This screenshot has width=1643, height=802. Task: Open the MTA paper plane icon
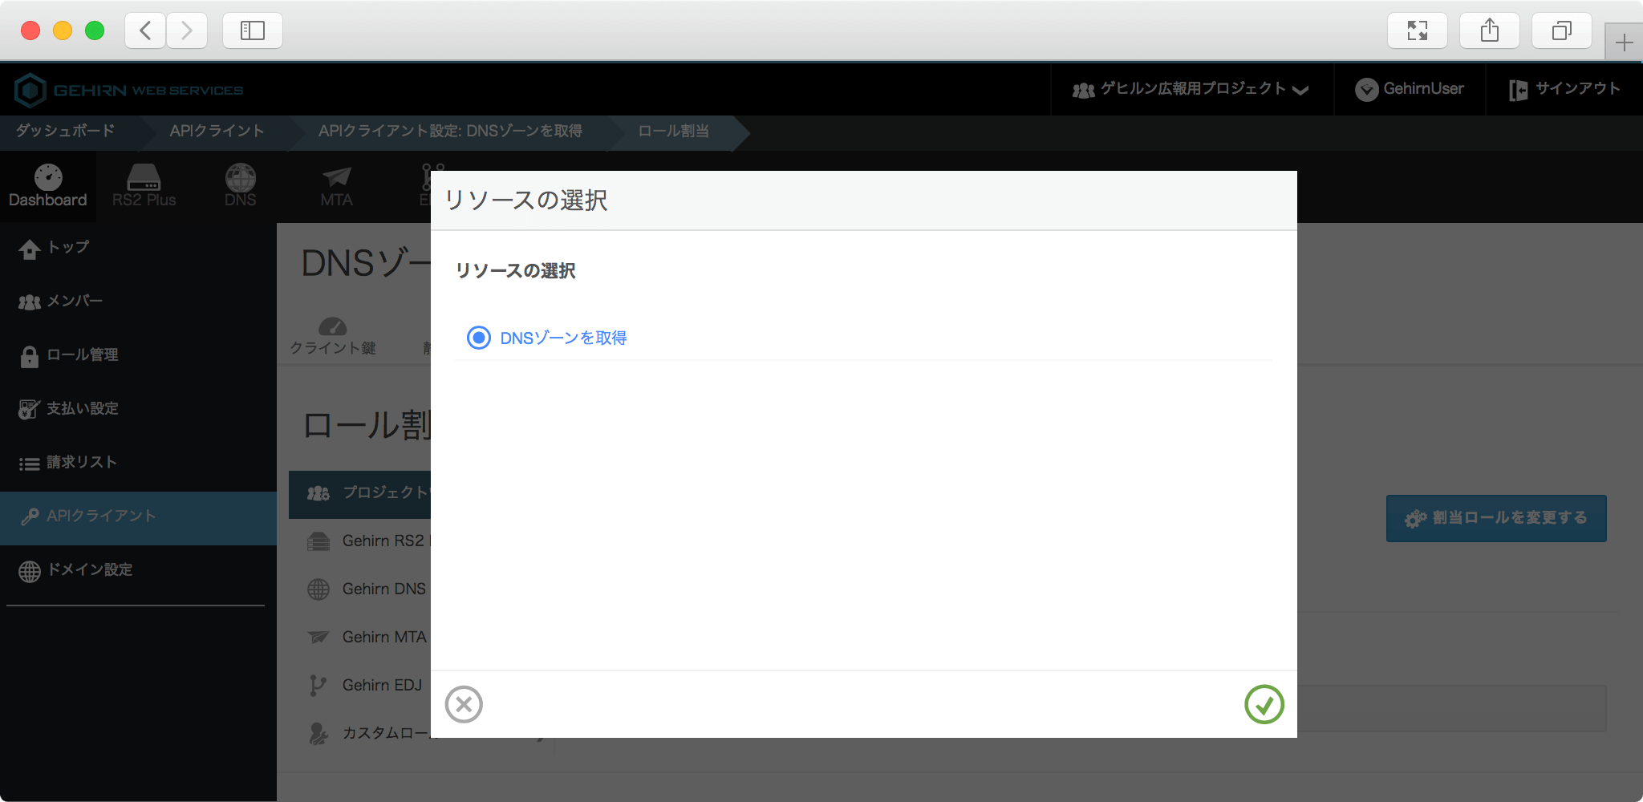tap(336, 186)
